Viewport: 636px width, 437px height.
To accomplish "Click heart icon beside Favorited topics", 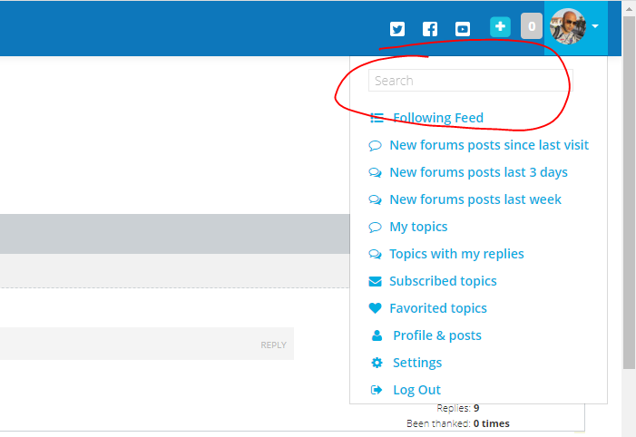I will pos(375,308).
